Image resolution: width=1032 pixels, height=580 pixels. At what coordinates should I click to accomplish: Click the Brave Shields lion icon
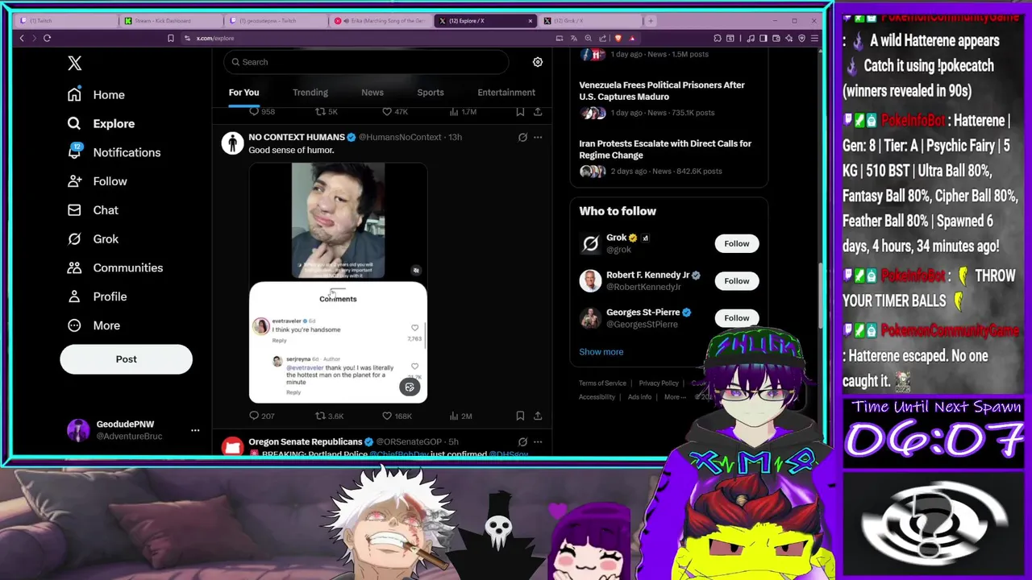[x=618, y=38]
